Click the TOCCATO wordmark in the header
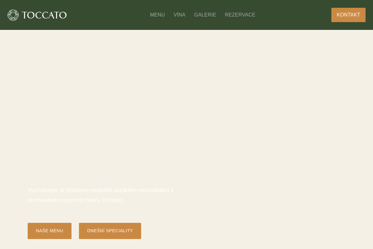Viewport: 373px width, 249px height. (x=44, y=15)
